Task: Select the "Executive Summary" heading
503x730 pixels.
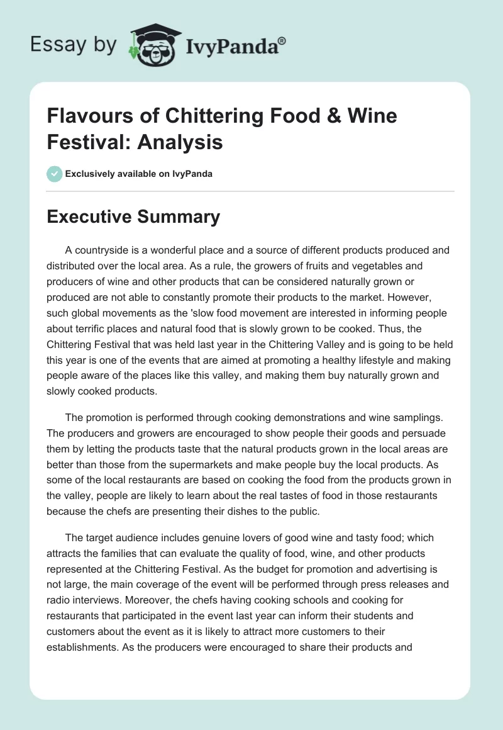Action: [134, 217]
